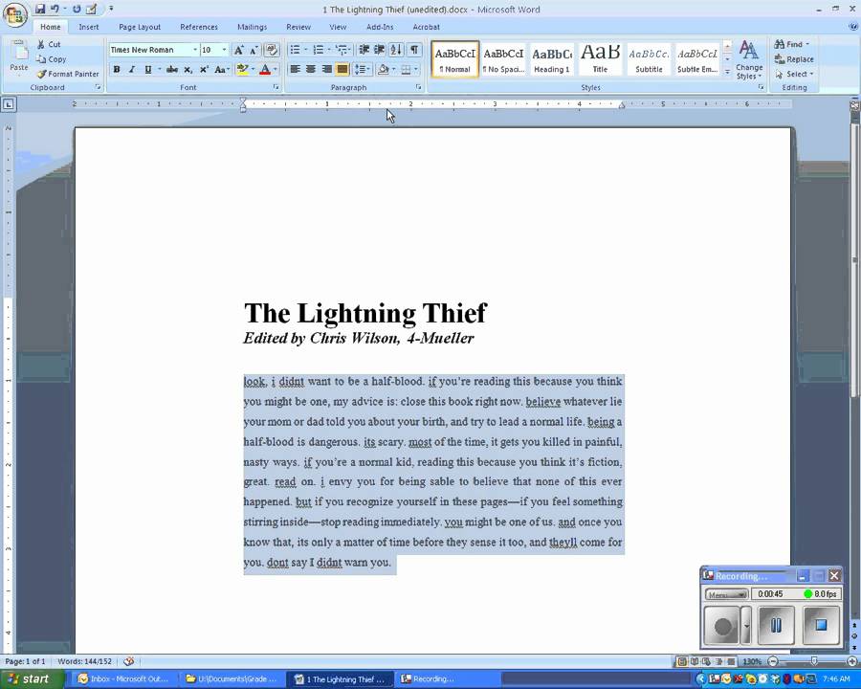Click the record button in the Recording window
Screen dimensions: 861x689
click(722, 625)
